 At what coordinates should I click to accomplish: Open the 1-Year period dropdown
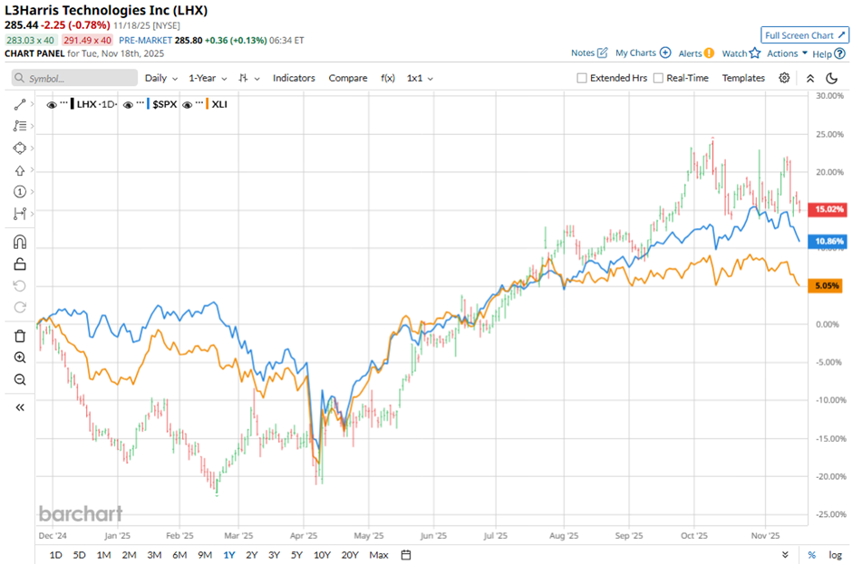(x=208, y=78)
